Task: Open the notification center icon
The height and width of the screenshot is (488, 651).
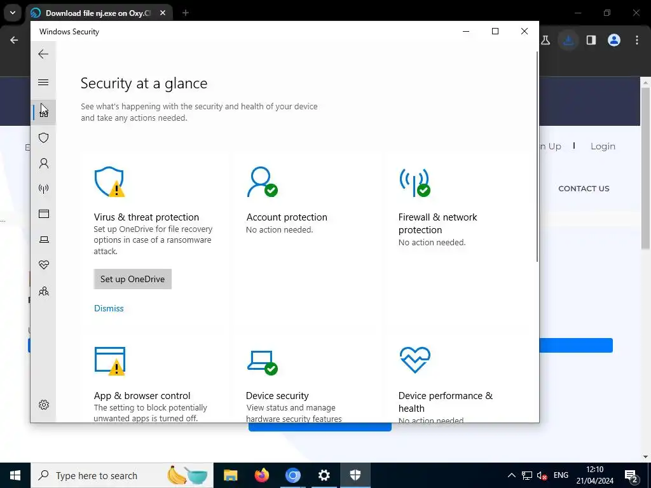Action: coord(631,475)
